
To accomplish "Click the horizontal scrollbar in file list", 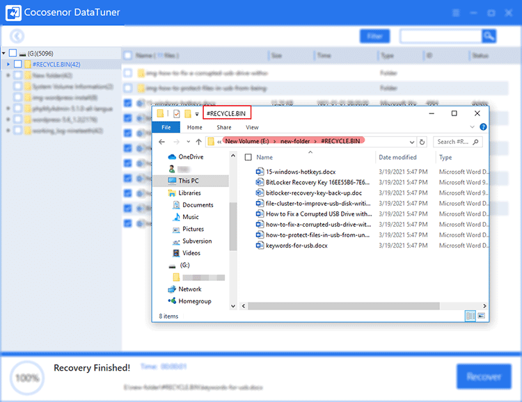I will pos(344,306).
